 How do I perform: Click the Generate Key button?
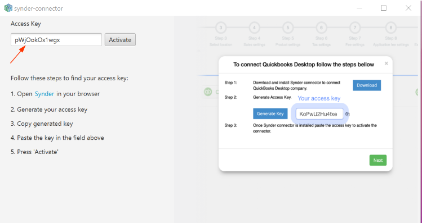(x=270, y=114)
